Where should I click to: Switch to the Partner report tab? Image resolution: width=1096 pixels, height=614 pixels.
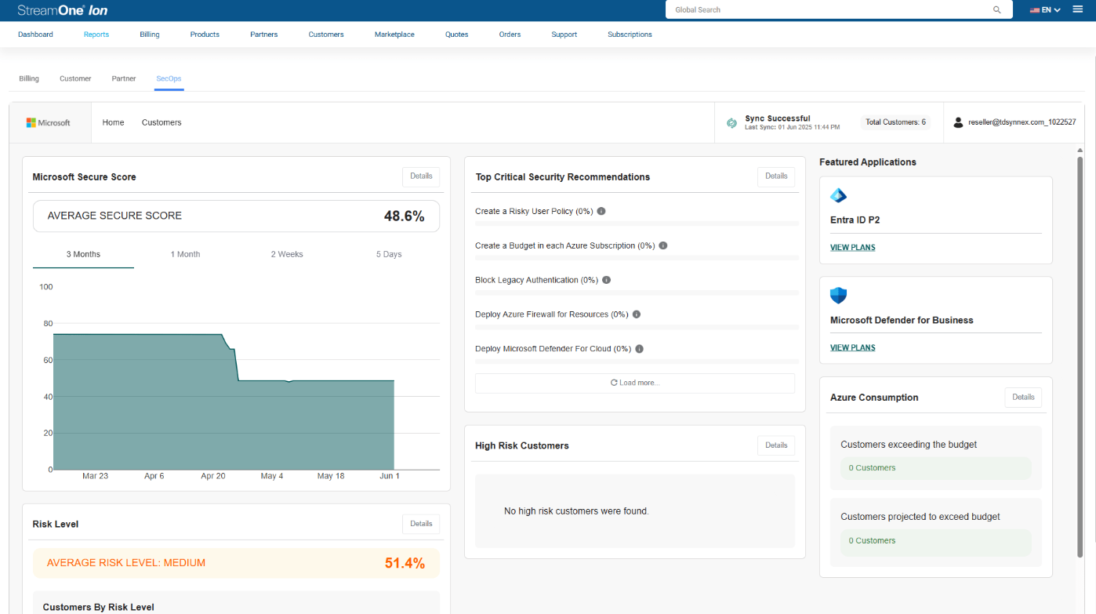pyautogui.click(x=124, y=78)
